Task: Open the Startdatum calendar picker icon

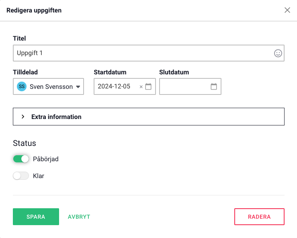Action: click(148, 86)
